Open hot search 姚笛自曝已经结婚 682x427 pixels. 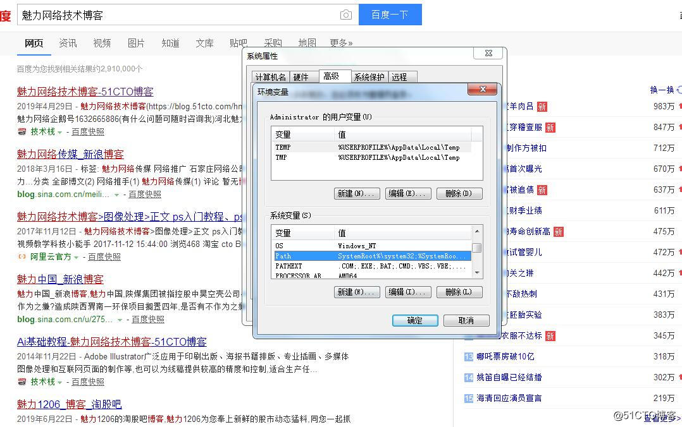coord(509,378)
